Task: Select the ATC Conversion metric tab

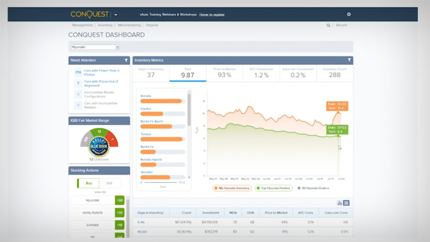Action: [261, 73]
